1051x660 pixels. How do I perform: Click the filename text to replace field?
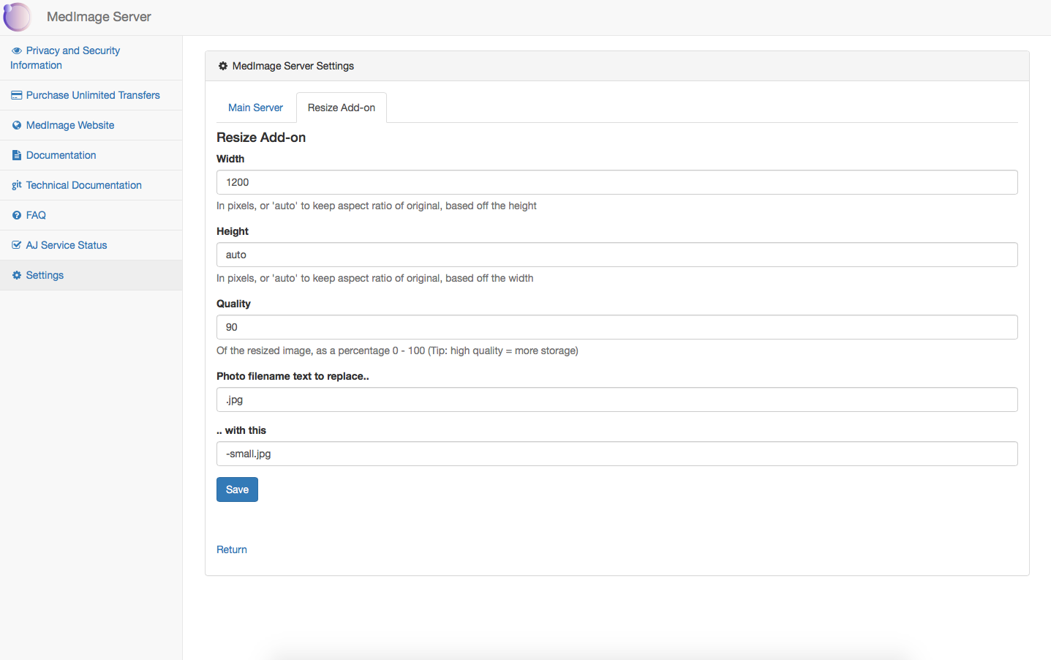click(617, 400)
